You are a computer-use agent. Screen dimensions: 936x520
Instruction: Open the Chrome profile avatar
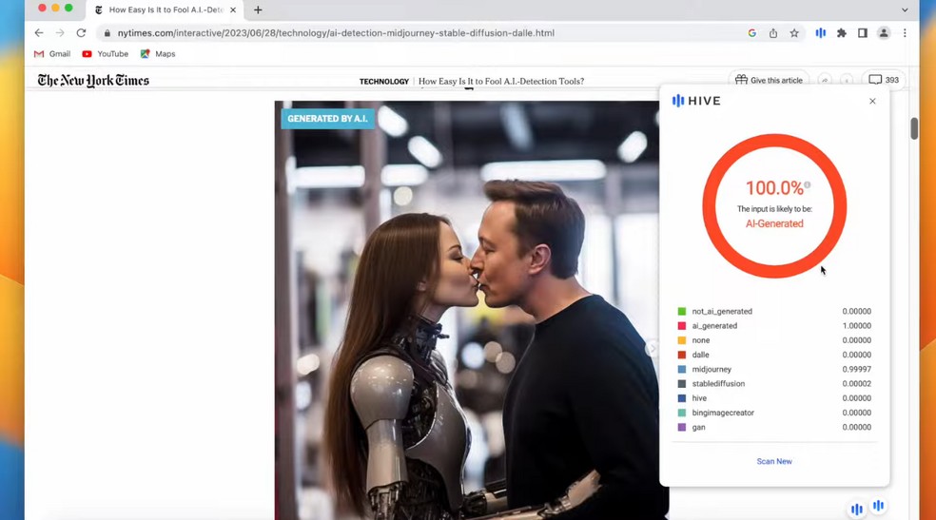(884, 33)
